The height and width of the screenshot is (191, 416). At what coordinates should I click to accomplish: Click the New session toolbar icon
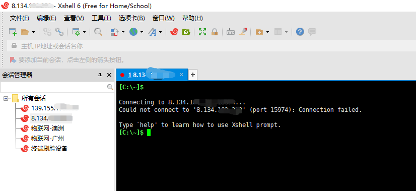point(13,32)
